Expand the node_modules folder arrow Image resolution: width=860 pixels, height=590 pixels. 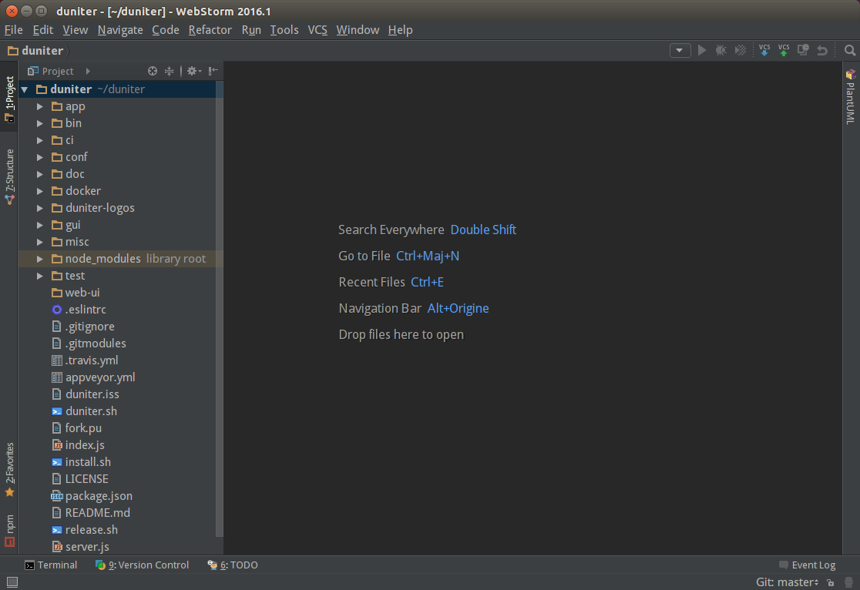click(x=39, y=259)
